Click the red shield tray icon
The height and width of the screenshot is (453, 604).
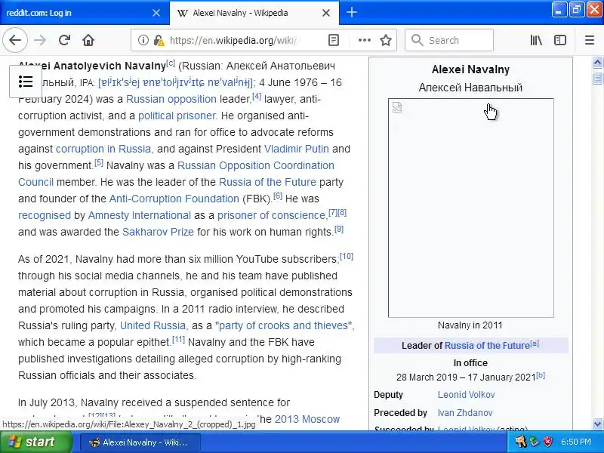pos(548,442)
